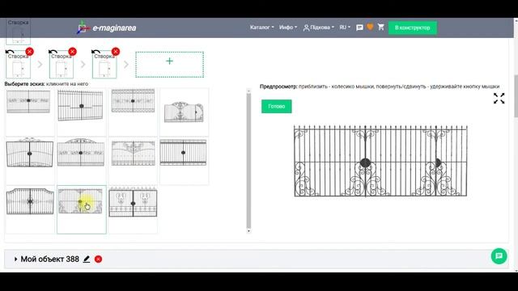Select the Створка thumbnail under the header
The width and height of the screenshot is (518, 291).
18,32
